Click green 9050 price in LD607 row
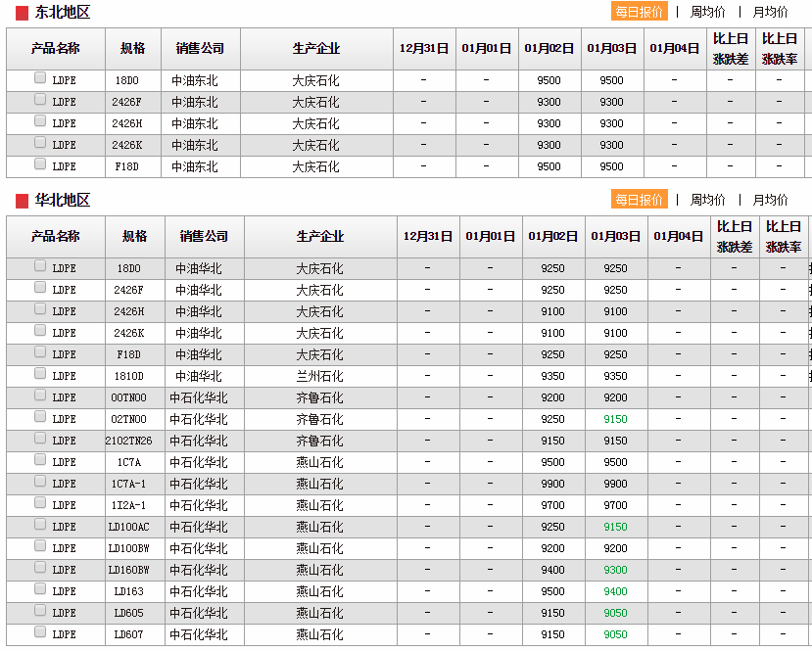Image resolution: width=812 pixels, height=652 pixels. click(615, 634)
